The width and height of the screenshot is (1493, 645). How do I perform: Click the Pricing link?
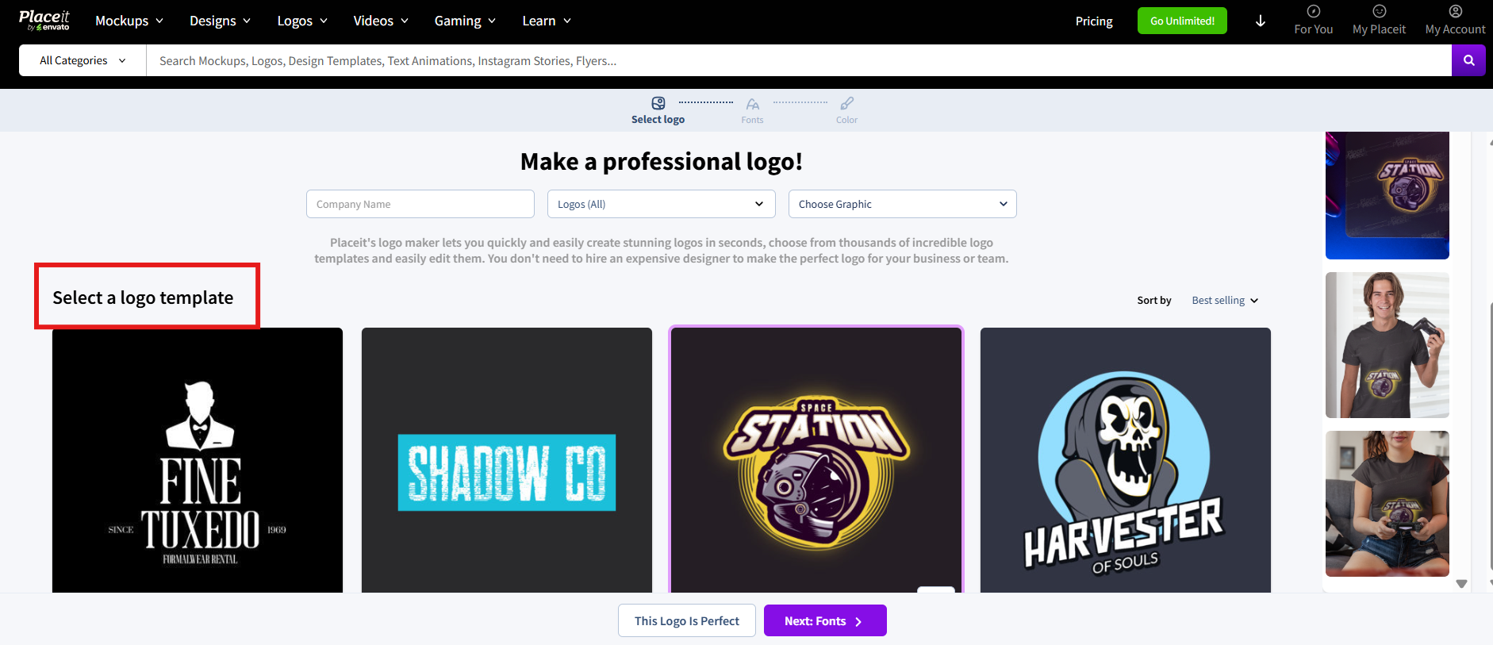pos(1094,21)
